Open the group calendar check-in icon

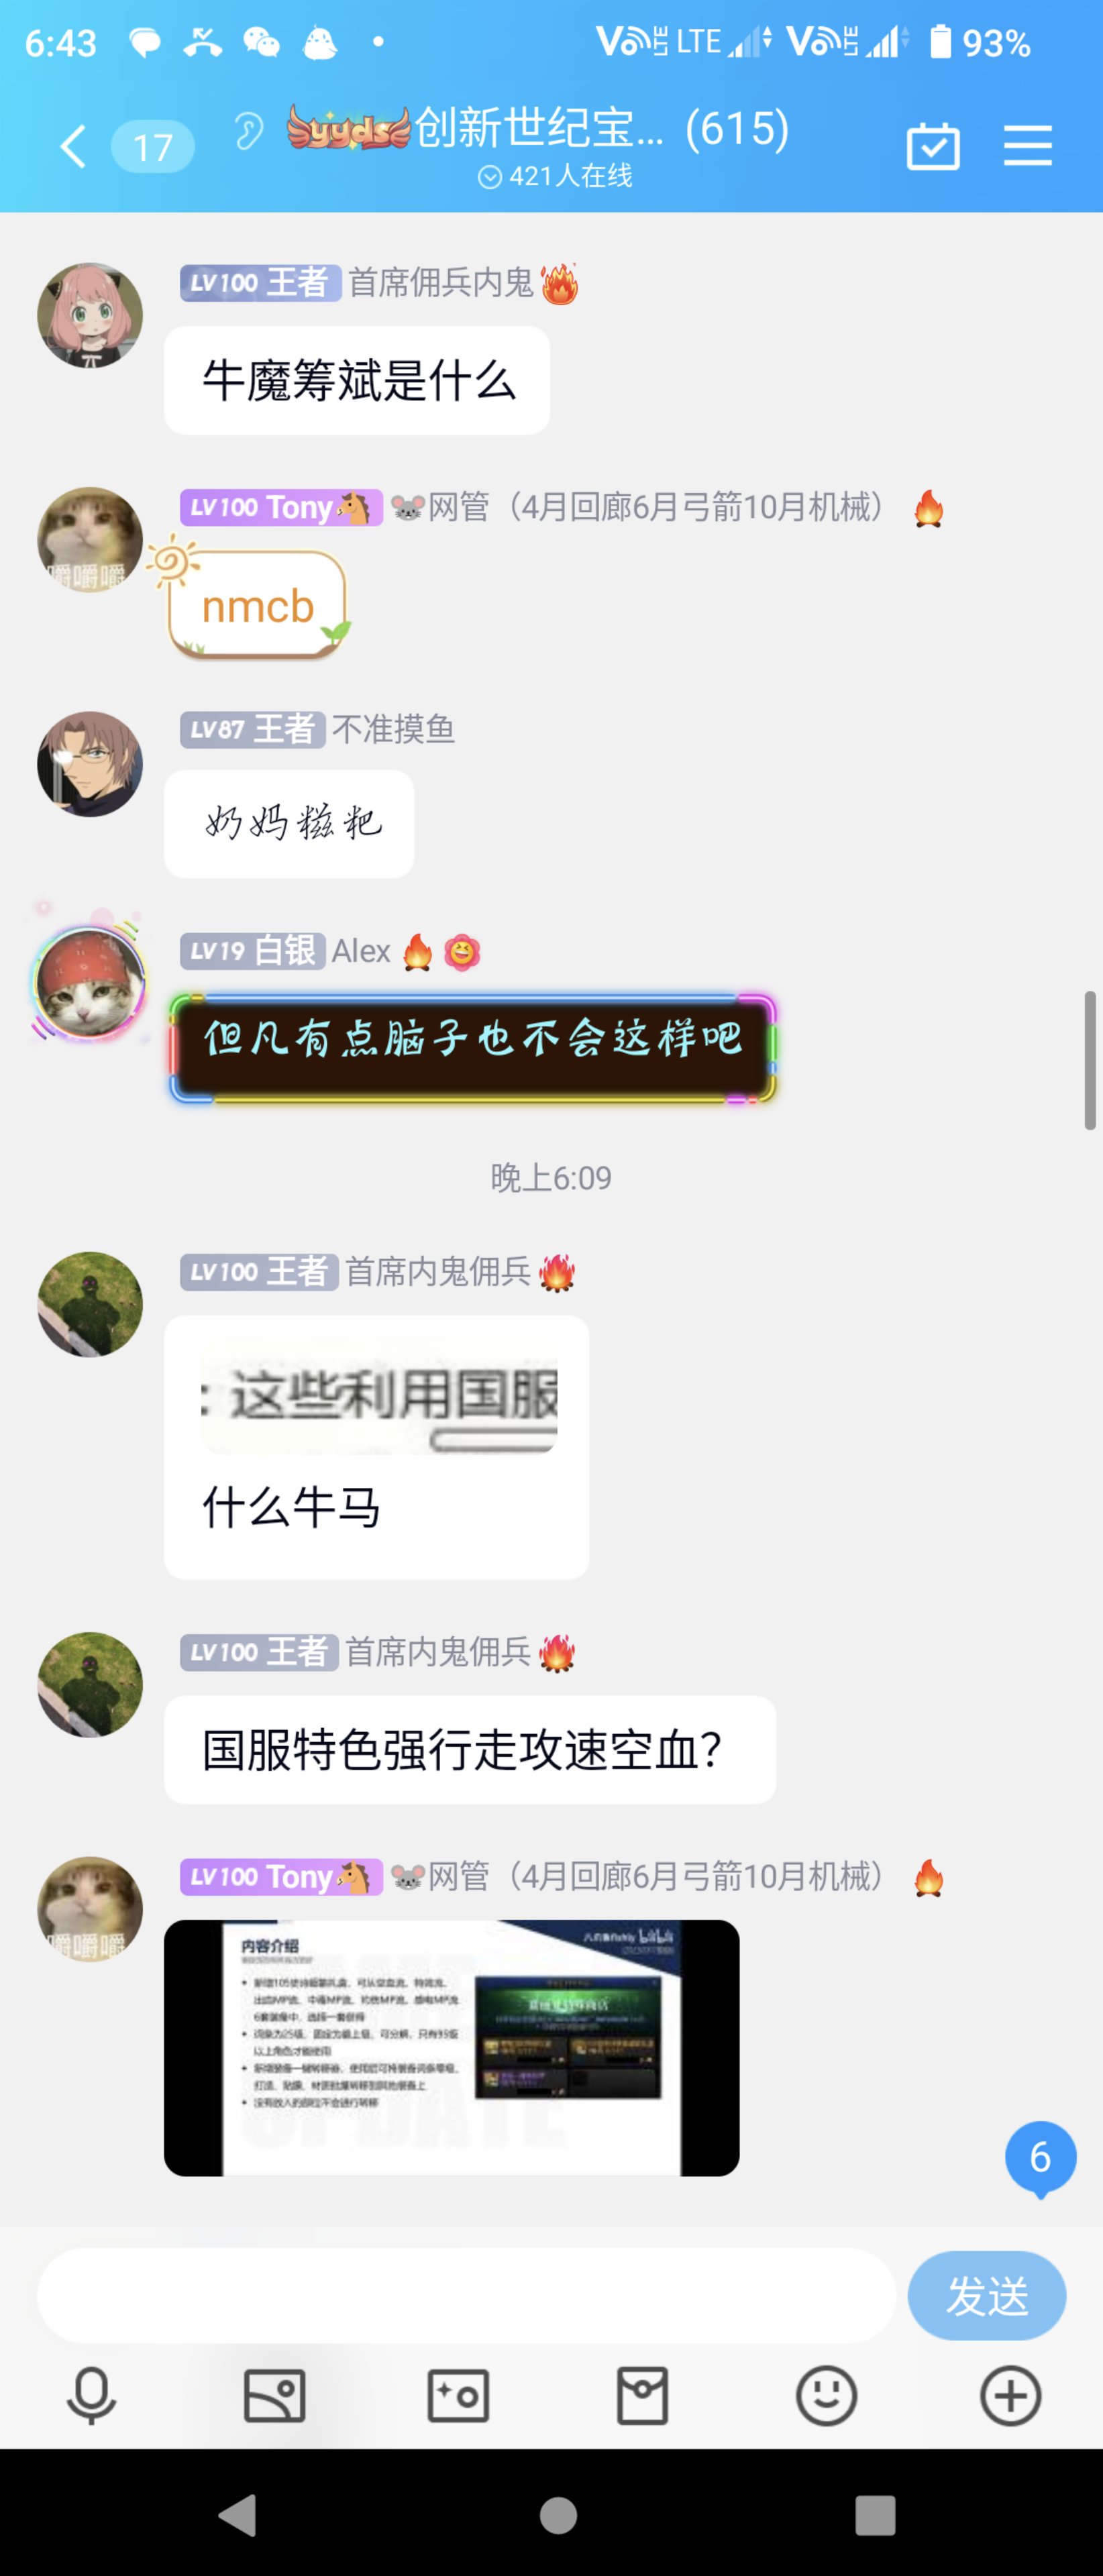pos(932,146)
